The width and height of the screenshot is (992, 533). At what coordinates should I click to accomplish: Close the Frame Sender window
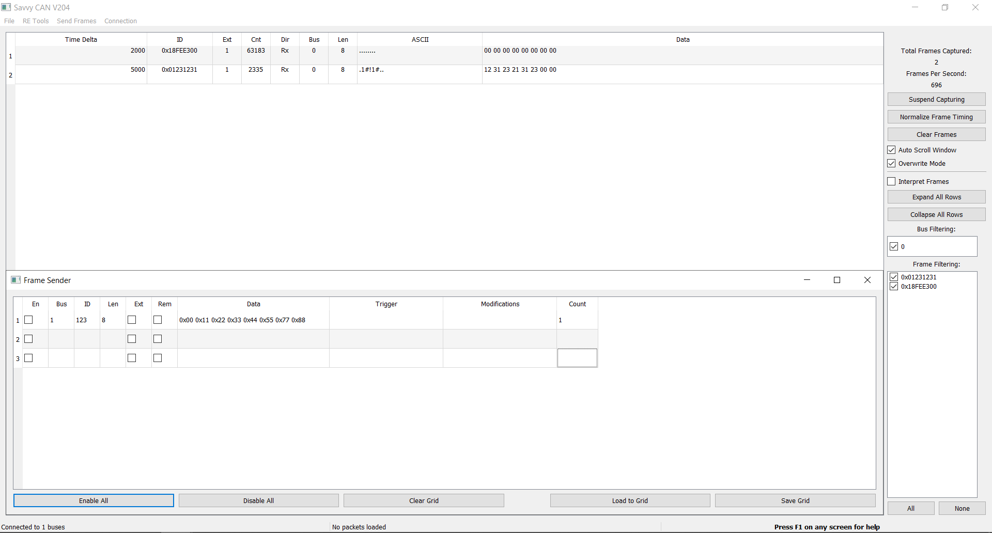[x=867, y=280]
